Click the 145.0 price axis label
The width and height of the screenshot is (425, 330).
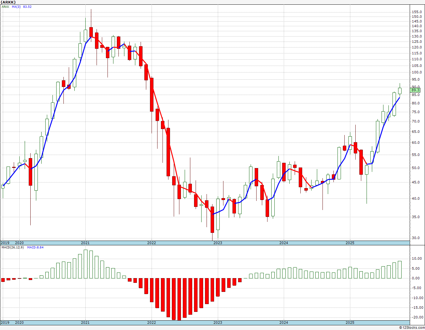click(x=417, y=21)
